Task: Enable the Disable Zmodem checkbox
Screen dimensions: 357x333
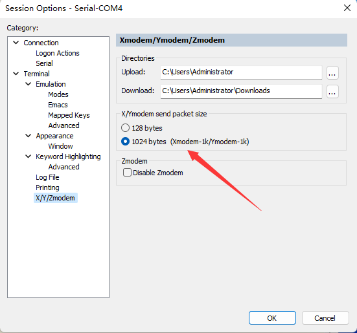Action: [127, 173]
